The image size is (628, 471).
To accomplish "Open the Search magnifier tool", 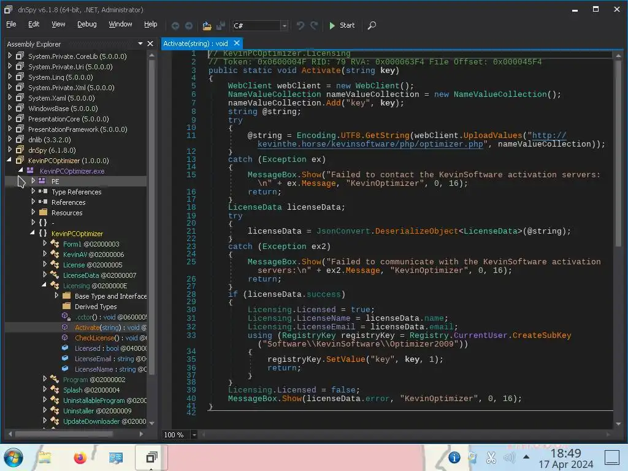I will (x=372, y=25).
